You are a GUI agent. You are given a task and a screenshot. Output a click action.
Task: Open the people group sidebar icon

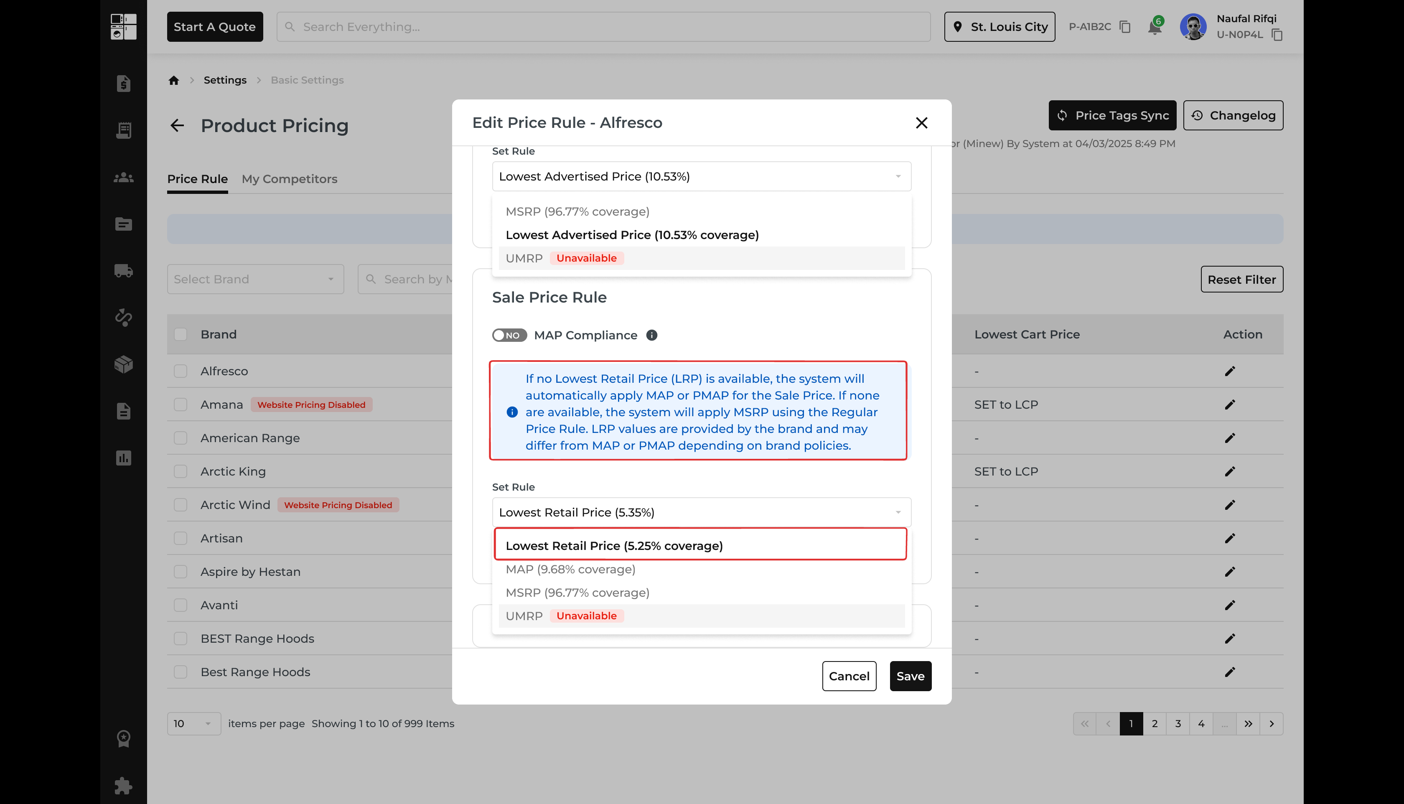pos(123,177)
